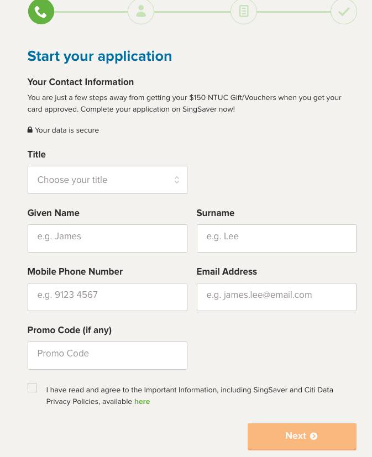Select the Mobile Phone Number field
Screen dimensions: 372x457
pos(107,297)
